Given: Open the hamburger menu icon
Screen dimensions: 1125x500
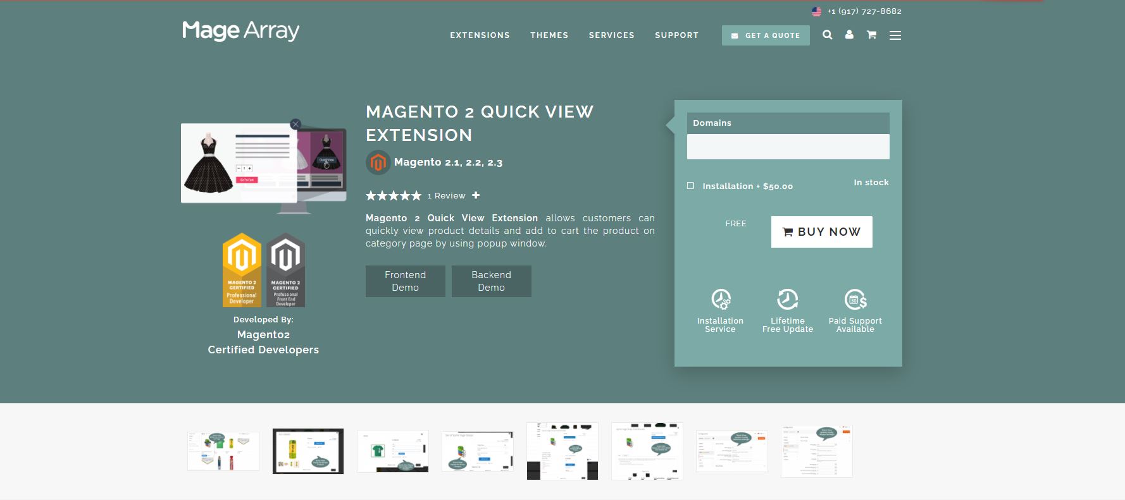Looking at the screenshot, I should point(895,35).
